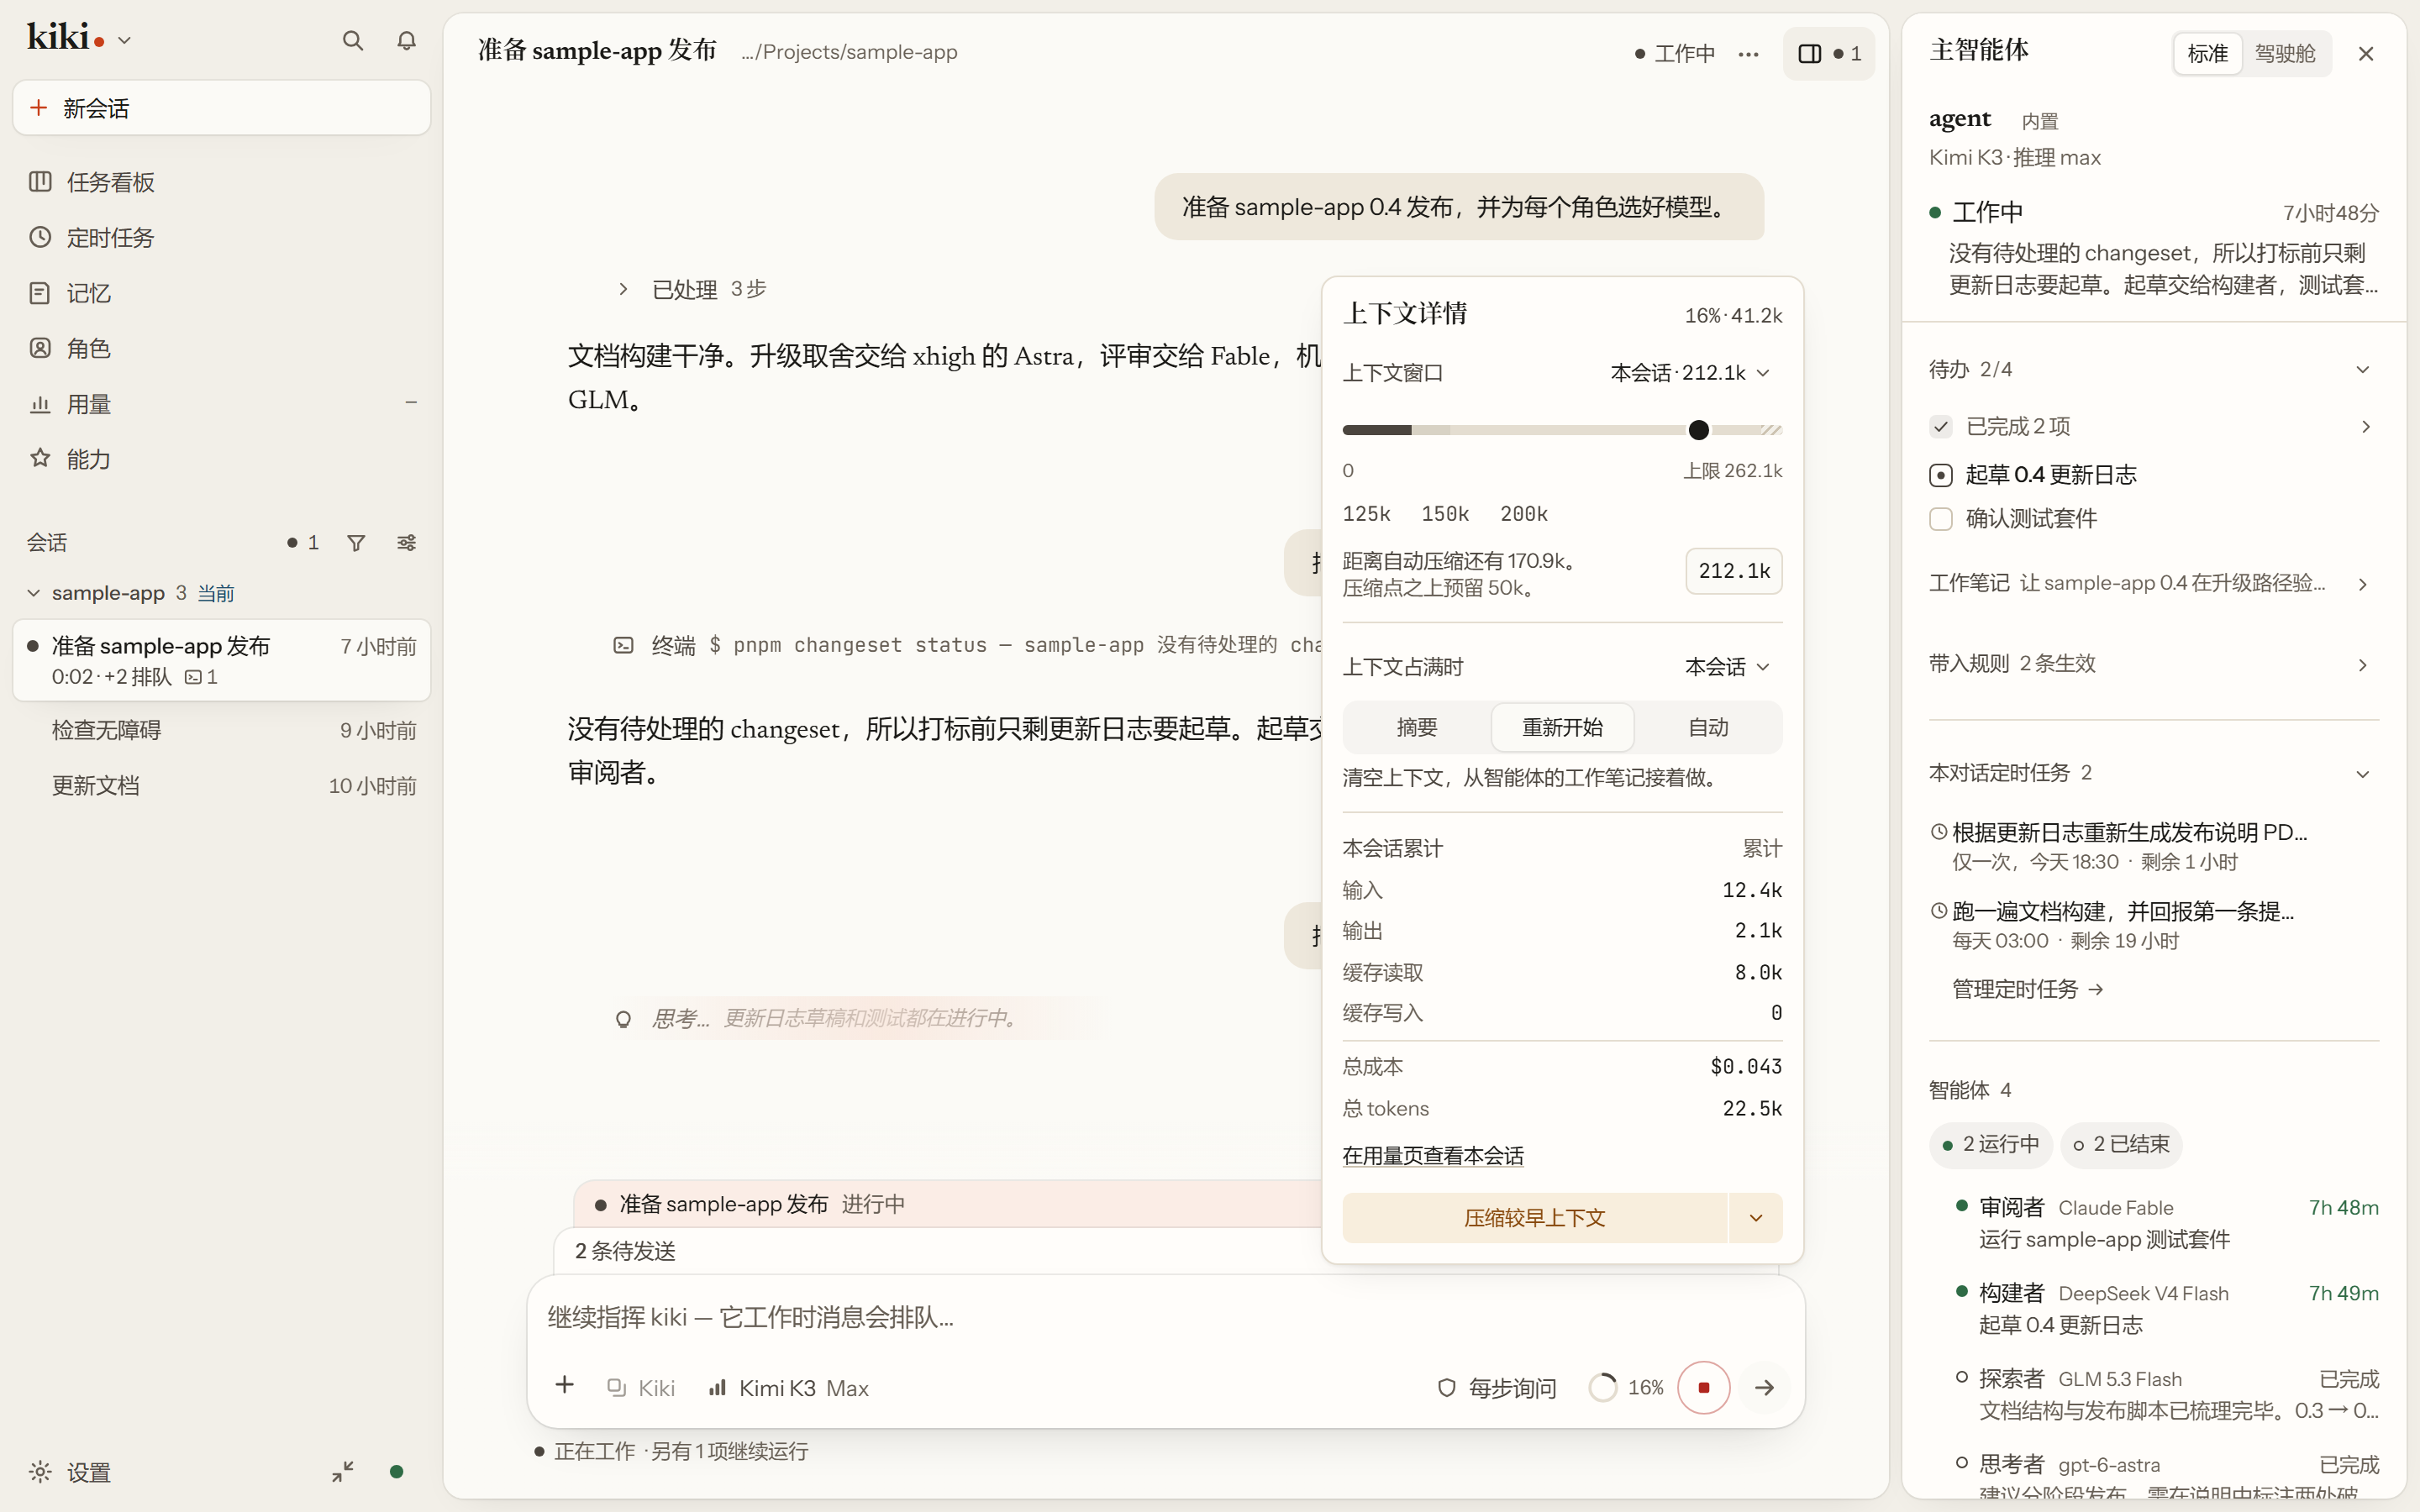Toggle the 起草 0.4 更新日志 todo item
The width and height of the screenshot is (2420, 1512).
1940,475
